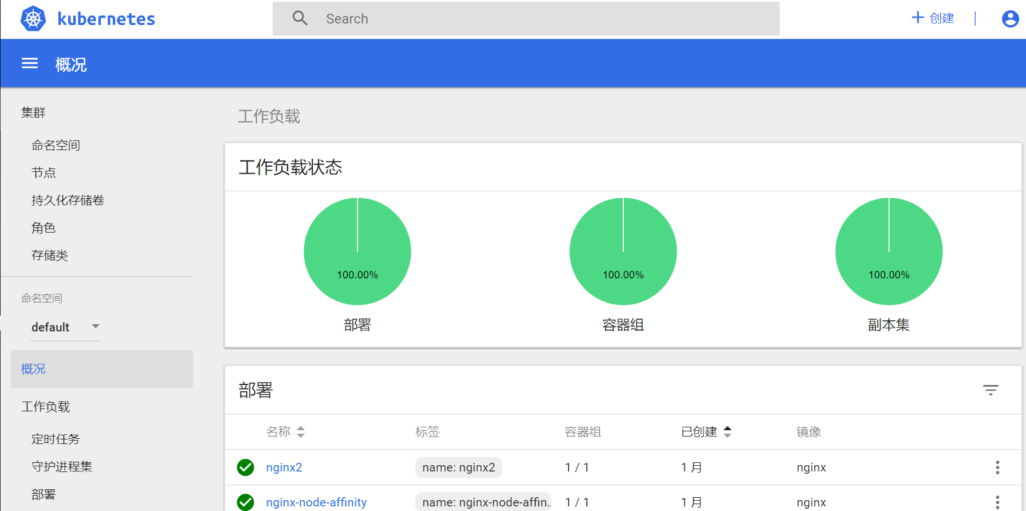Click the 容器组 column header
Image resolution: width=1026 pixels, height=511 pixels.
583,432
